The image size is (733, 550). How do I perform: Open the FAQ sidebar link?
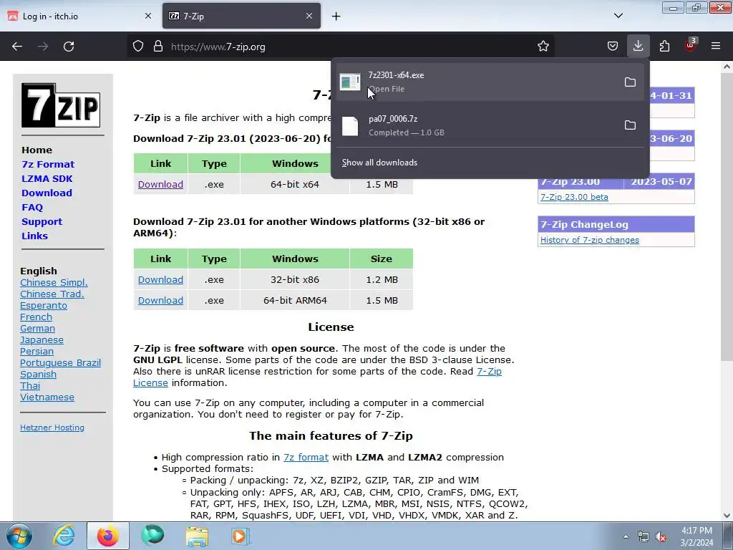[32, 207]
